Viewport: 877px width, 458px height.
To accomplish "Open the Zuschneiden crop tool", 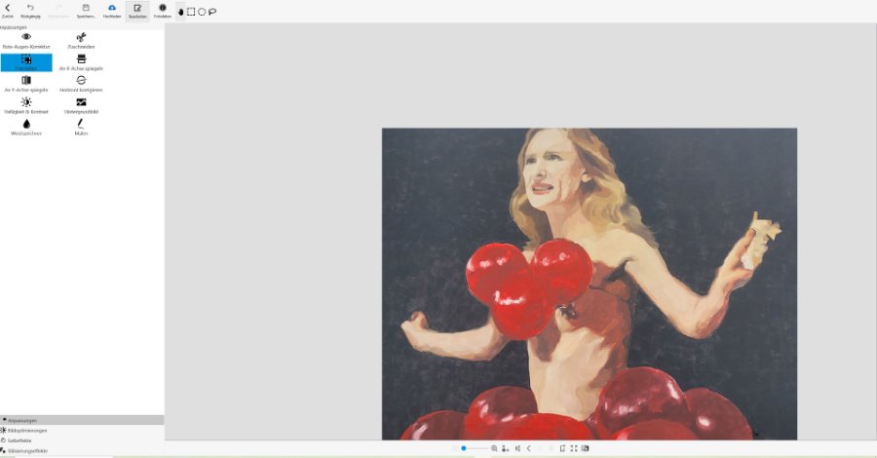I will 81,41.
